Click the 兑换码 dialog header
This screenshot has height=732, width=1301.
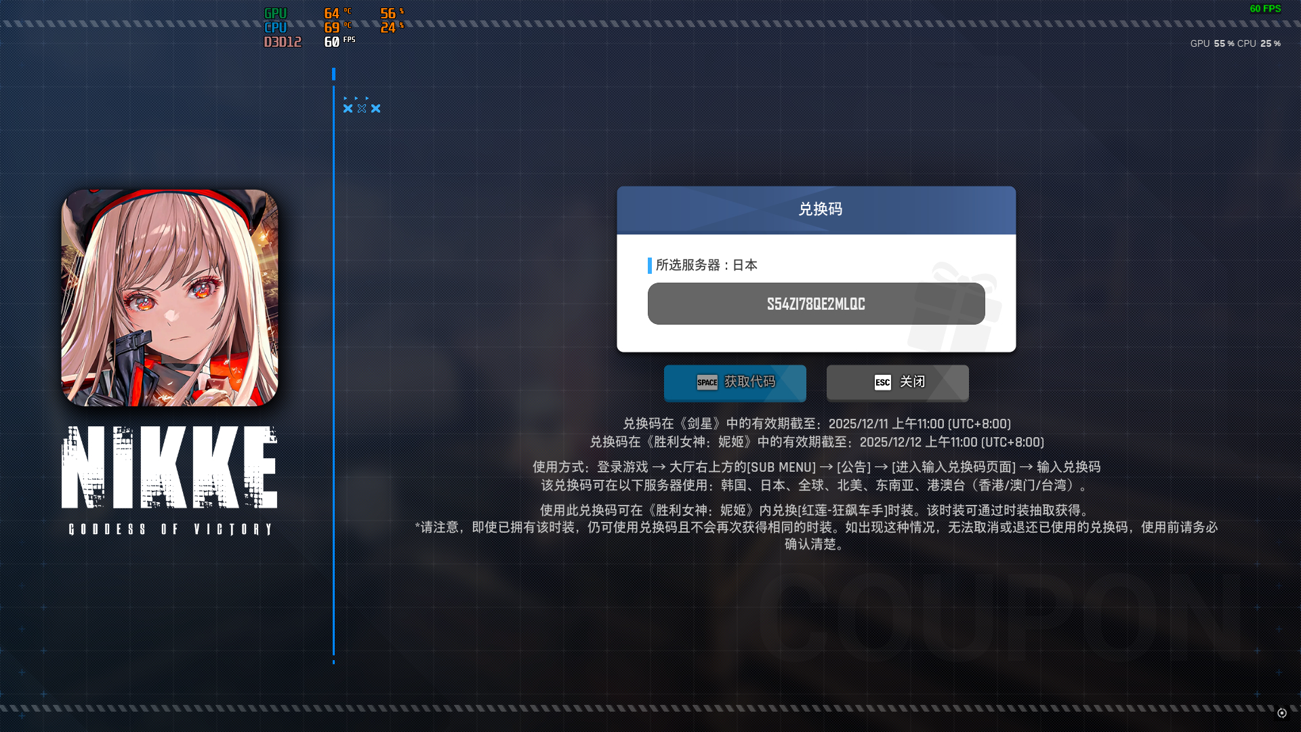click(x=816, y=210)
